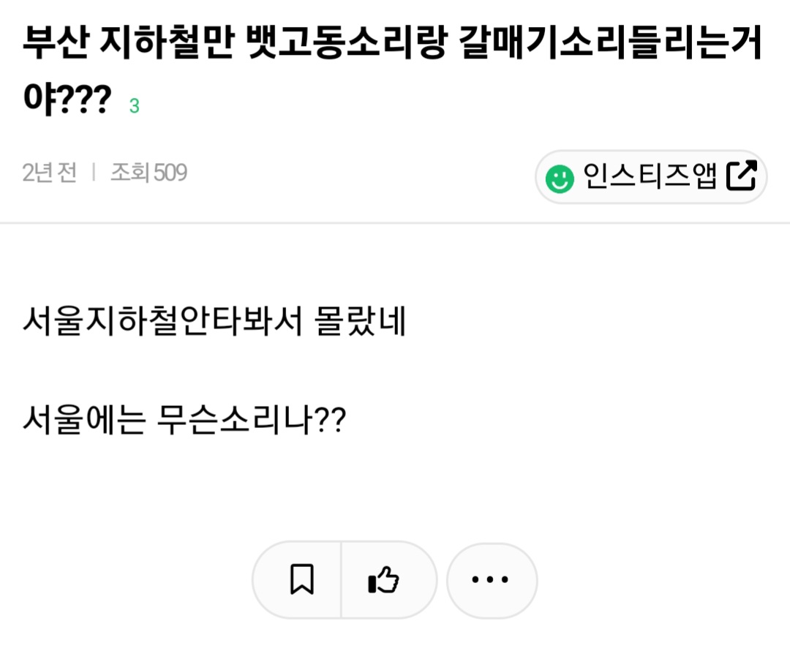The width and height of the screenshot is (790, 651).
Task: Click the horizontal divider line below the header
Action: [x=395, y=223]
